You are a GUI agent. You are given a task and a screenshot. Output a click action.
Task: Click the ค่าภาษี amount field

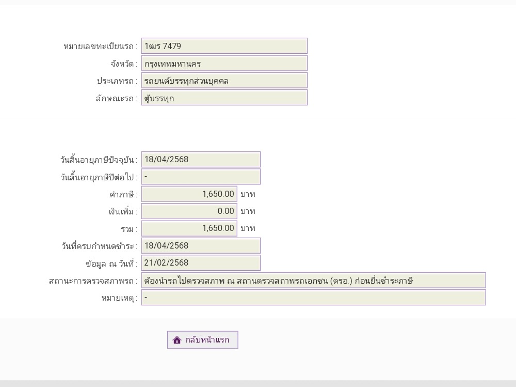[189, 194]
